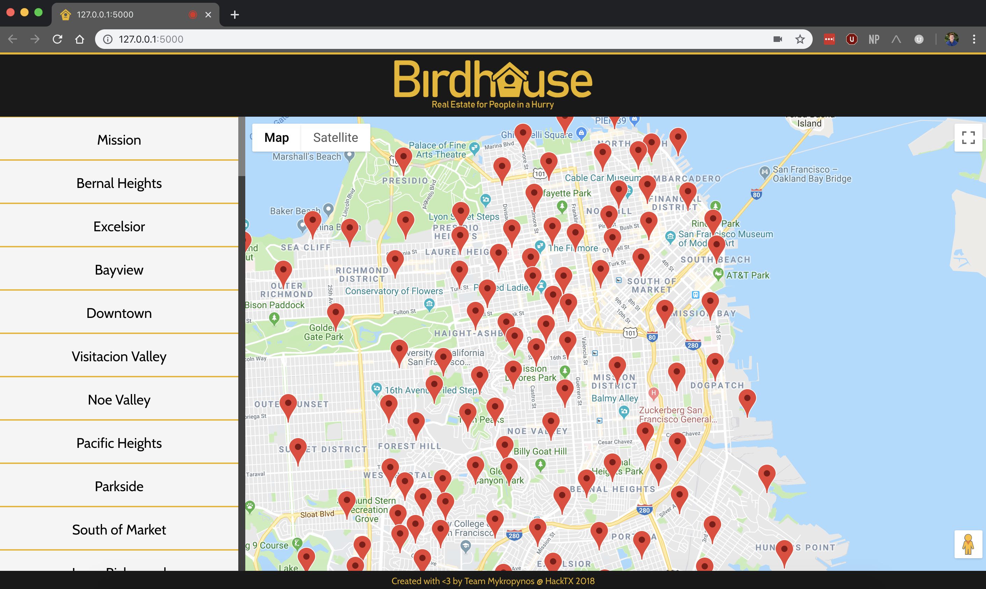The height and width of the screenshot is (589, 986).
Task: Open the browser home page
Action: click(x=80, y=39)
